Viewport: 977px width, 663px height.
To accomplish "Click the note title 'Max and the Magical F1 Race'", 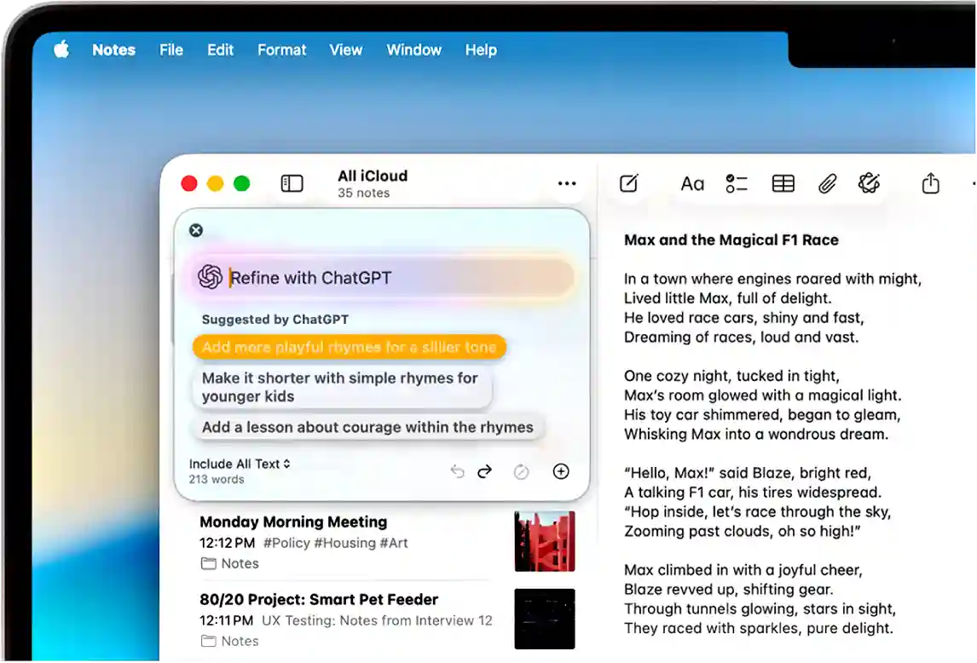I will [731, 240].
